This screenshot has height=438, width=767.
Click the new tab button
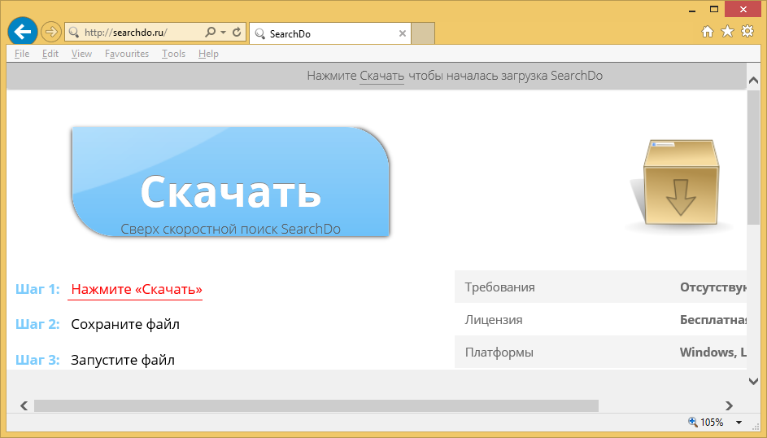[423, 33]
